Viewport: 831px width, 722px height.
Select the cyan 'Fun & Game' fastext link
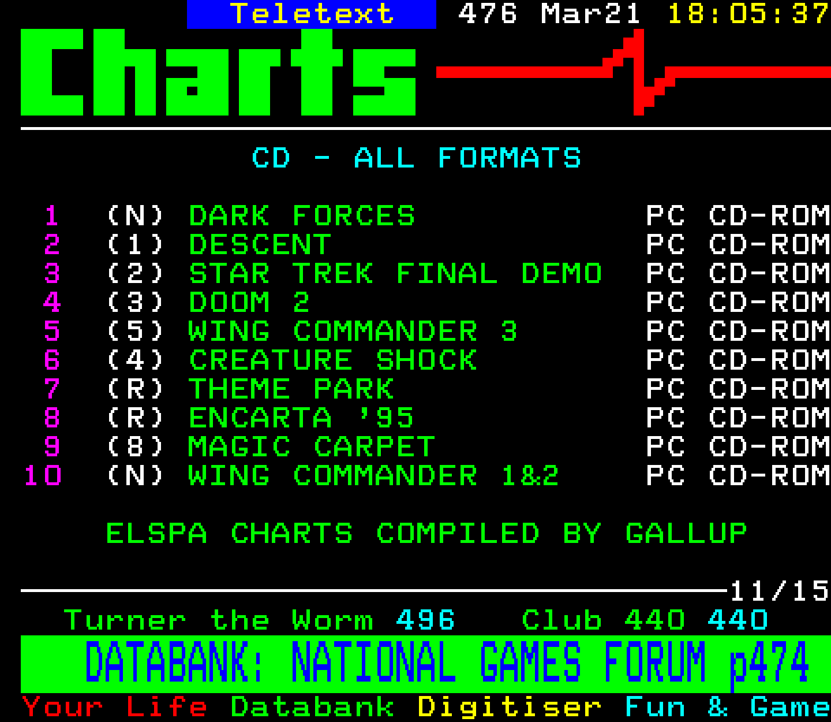pos(728,707)
